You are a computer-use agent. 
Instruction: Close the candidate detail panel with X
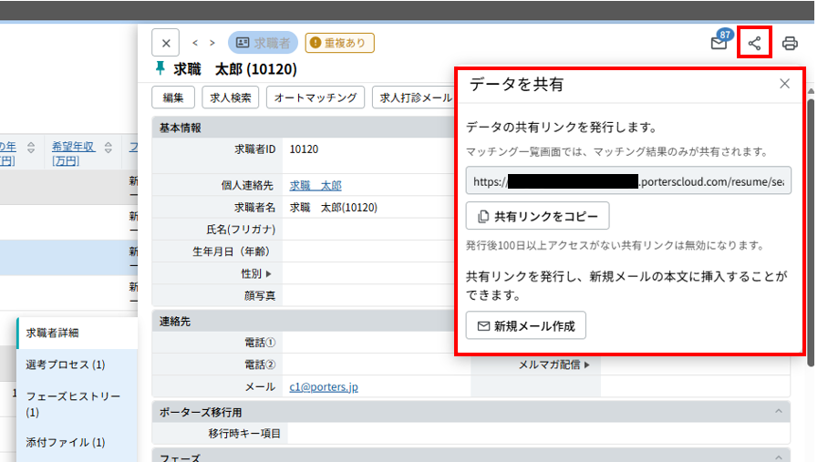tap(165, 43)
